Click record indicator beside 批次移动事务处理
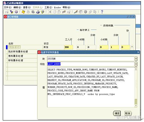 click(7, 52)
